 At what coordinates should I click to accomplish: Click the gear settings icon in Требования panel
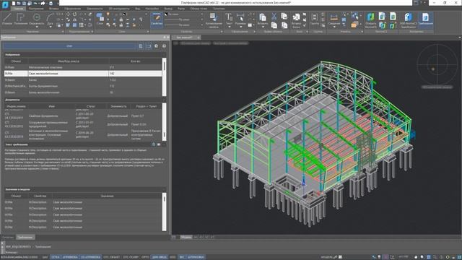pyautogui.click(x=156, y=46)
